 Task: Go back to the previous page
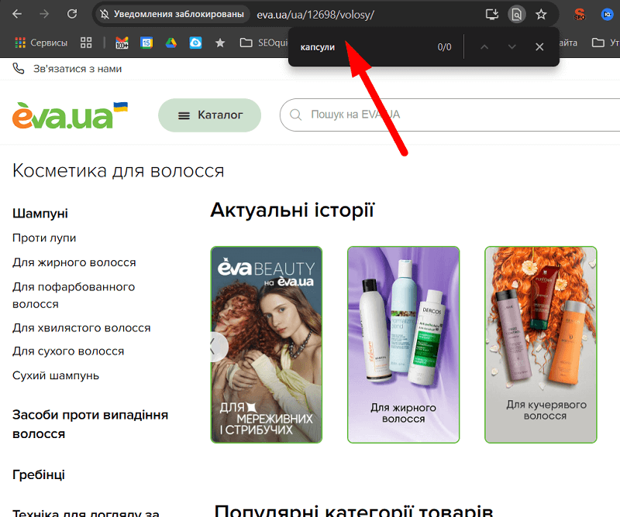click(x=17, y=14)
